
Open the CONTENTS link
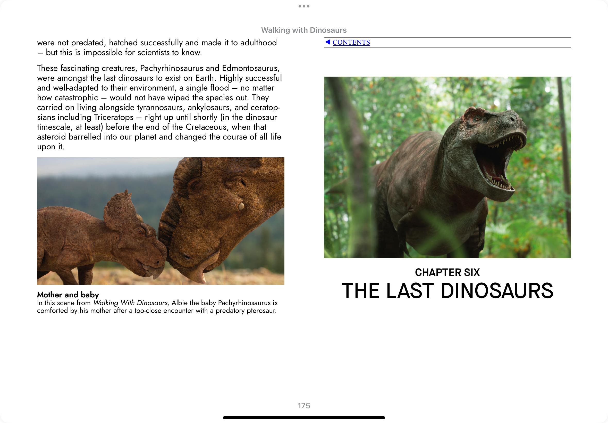pyautogui.click(x=351, y=42)
